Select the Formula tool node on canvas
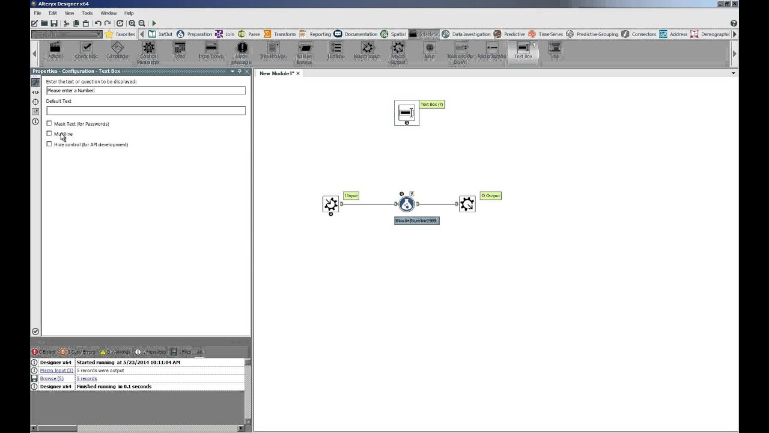Viewport: 769px width, 433px height. 407,204
